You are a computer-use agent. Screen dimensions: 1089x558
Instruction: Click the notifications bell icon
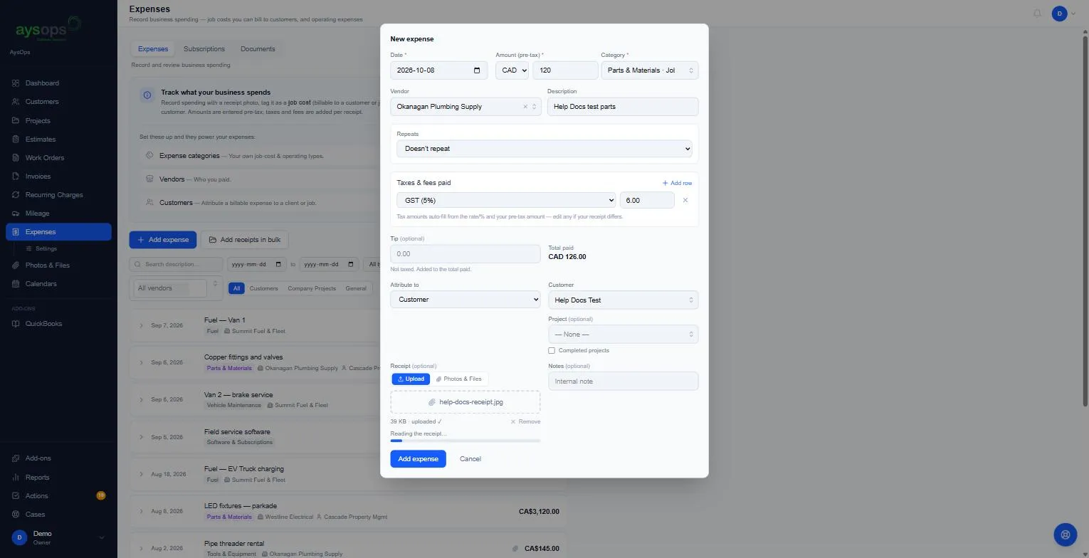click(1037, 14)
